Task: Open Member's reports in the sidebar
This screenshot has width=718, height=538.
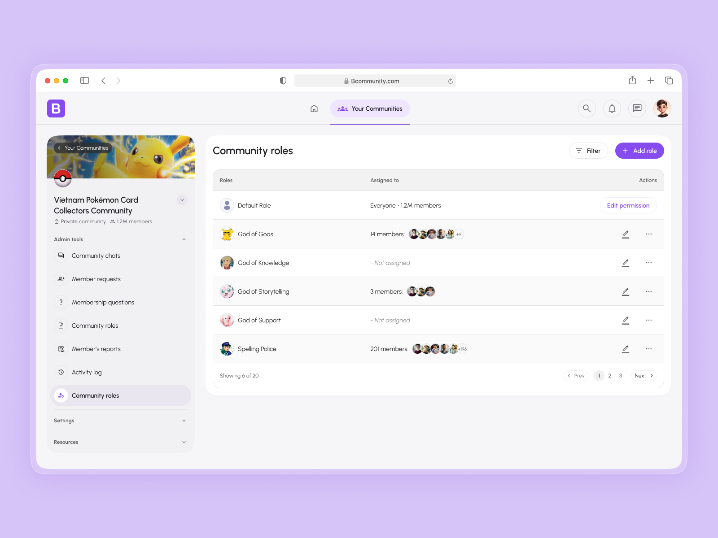Action: point(120,349)
